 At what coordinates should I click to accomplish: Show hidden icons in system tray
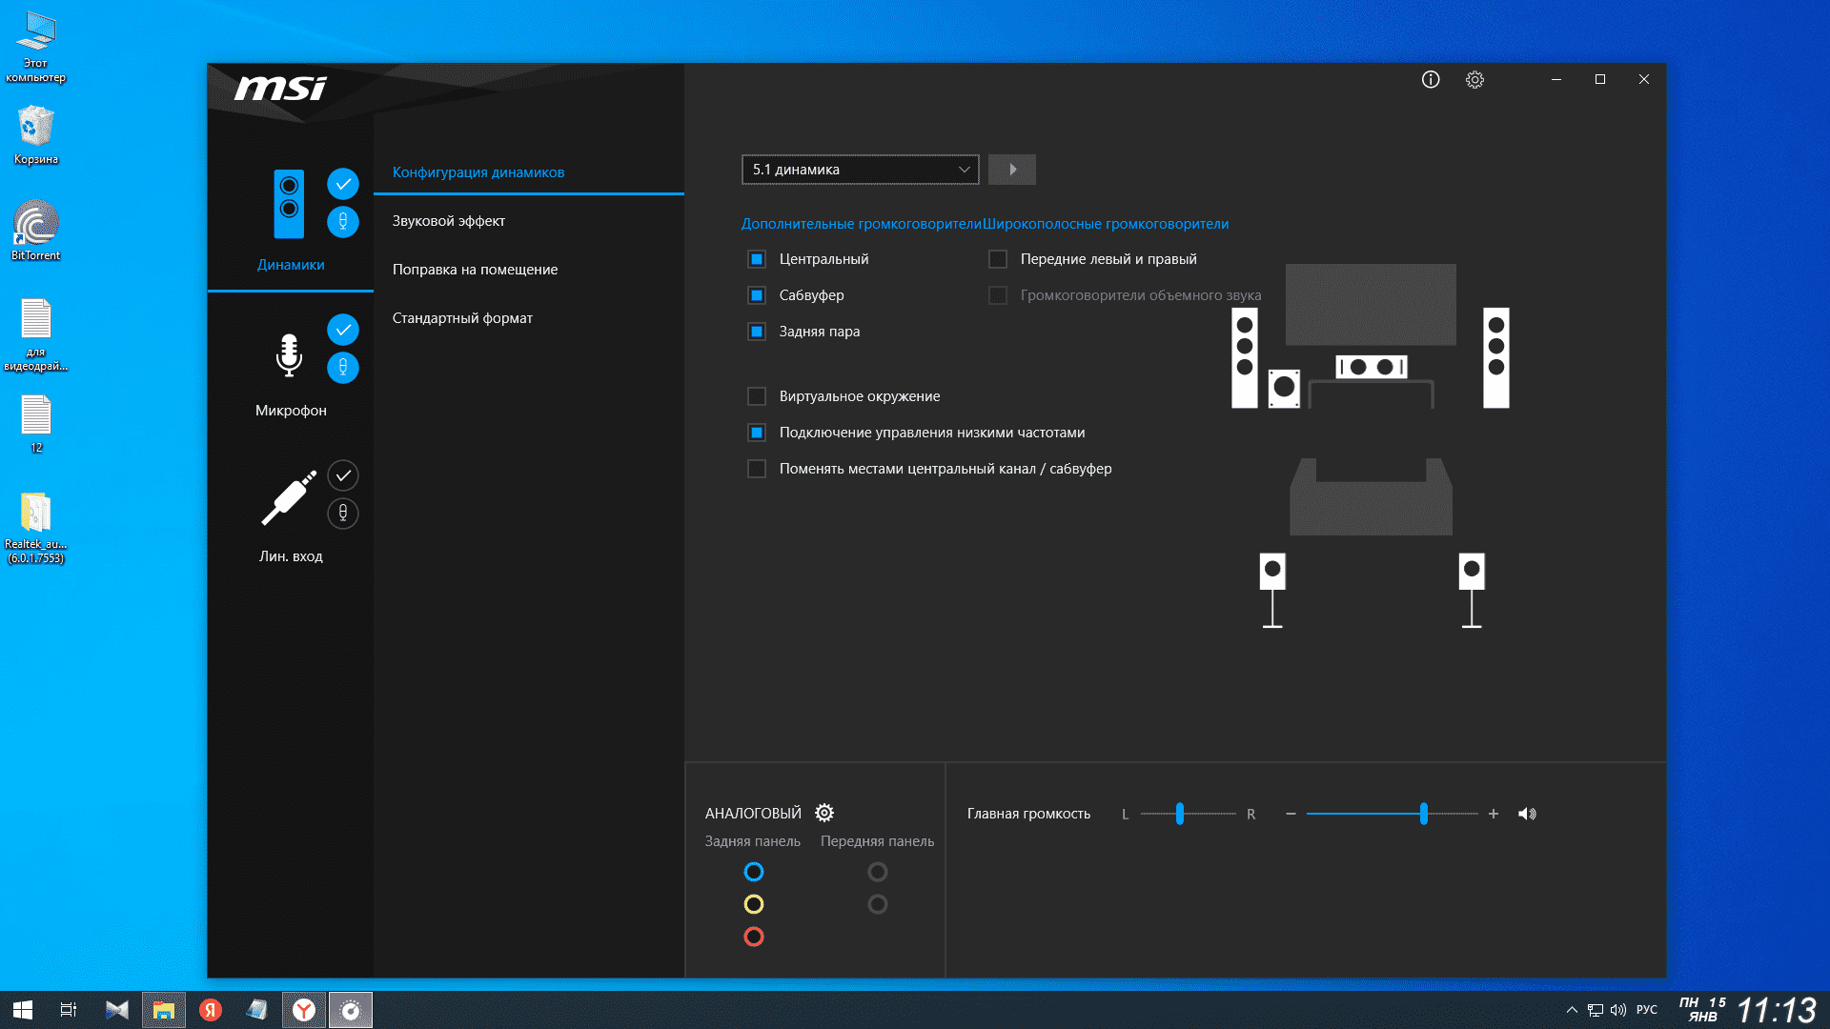click(1572, 1010)
